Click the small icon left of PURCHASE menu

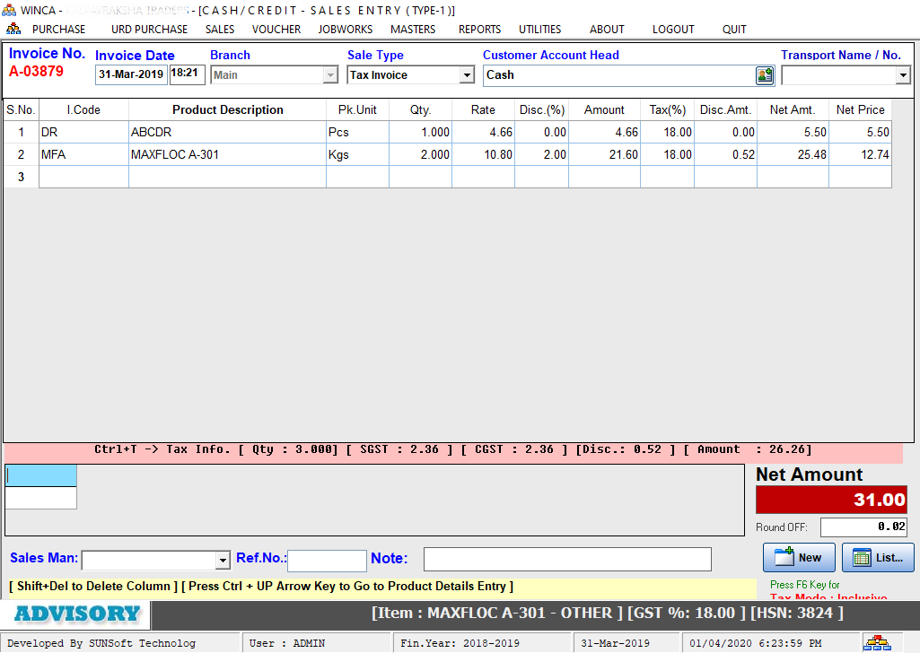click(x=13, y=29)
